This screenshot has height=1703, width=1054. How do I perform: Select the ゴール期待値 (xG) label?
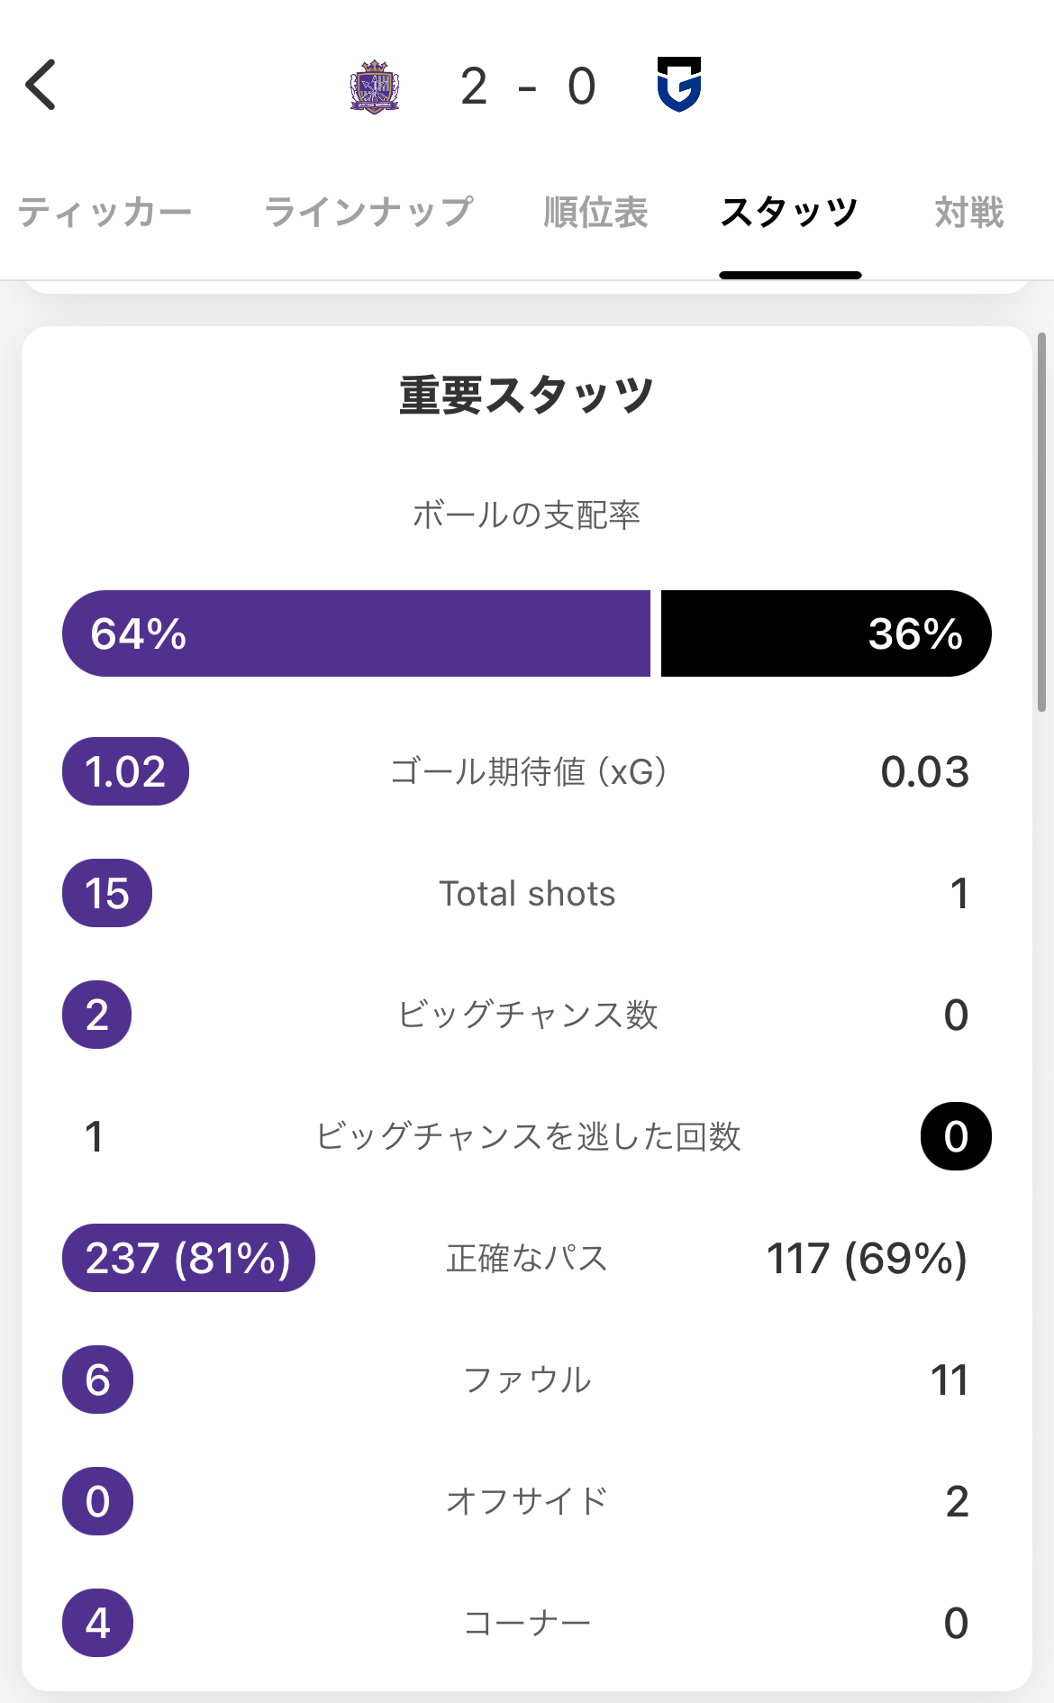click(528, 772)
